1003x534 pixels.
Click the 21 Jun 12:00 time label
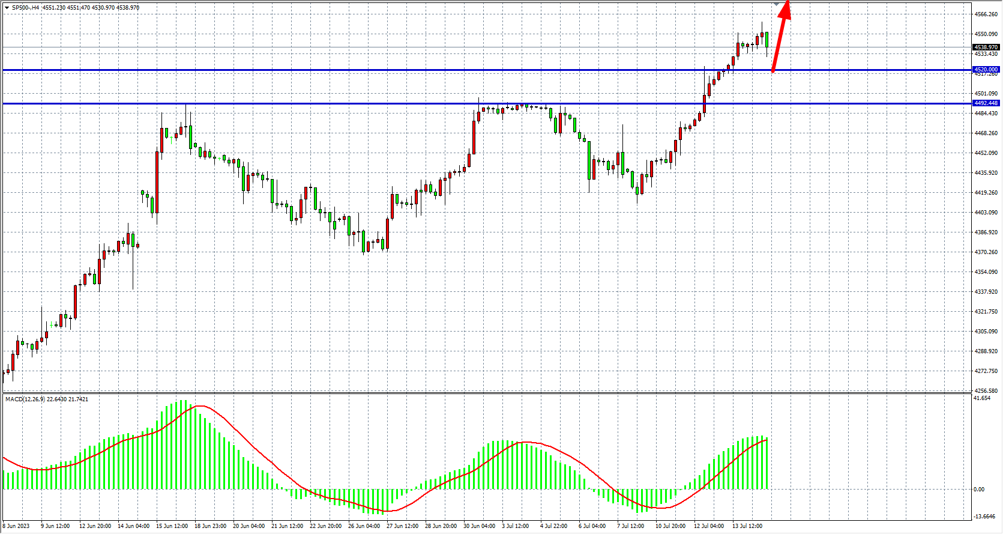point(287,526)
